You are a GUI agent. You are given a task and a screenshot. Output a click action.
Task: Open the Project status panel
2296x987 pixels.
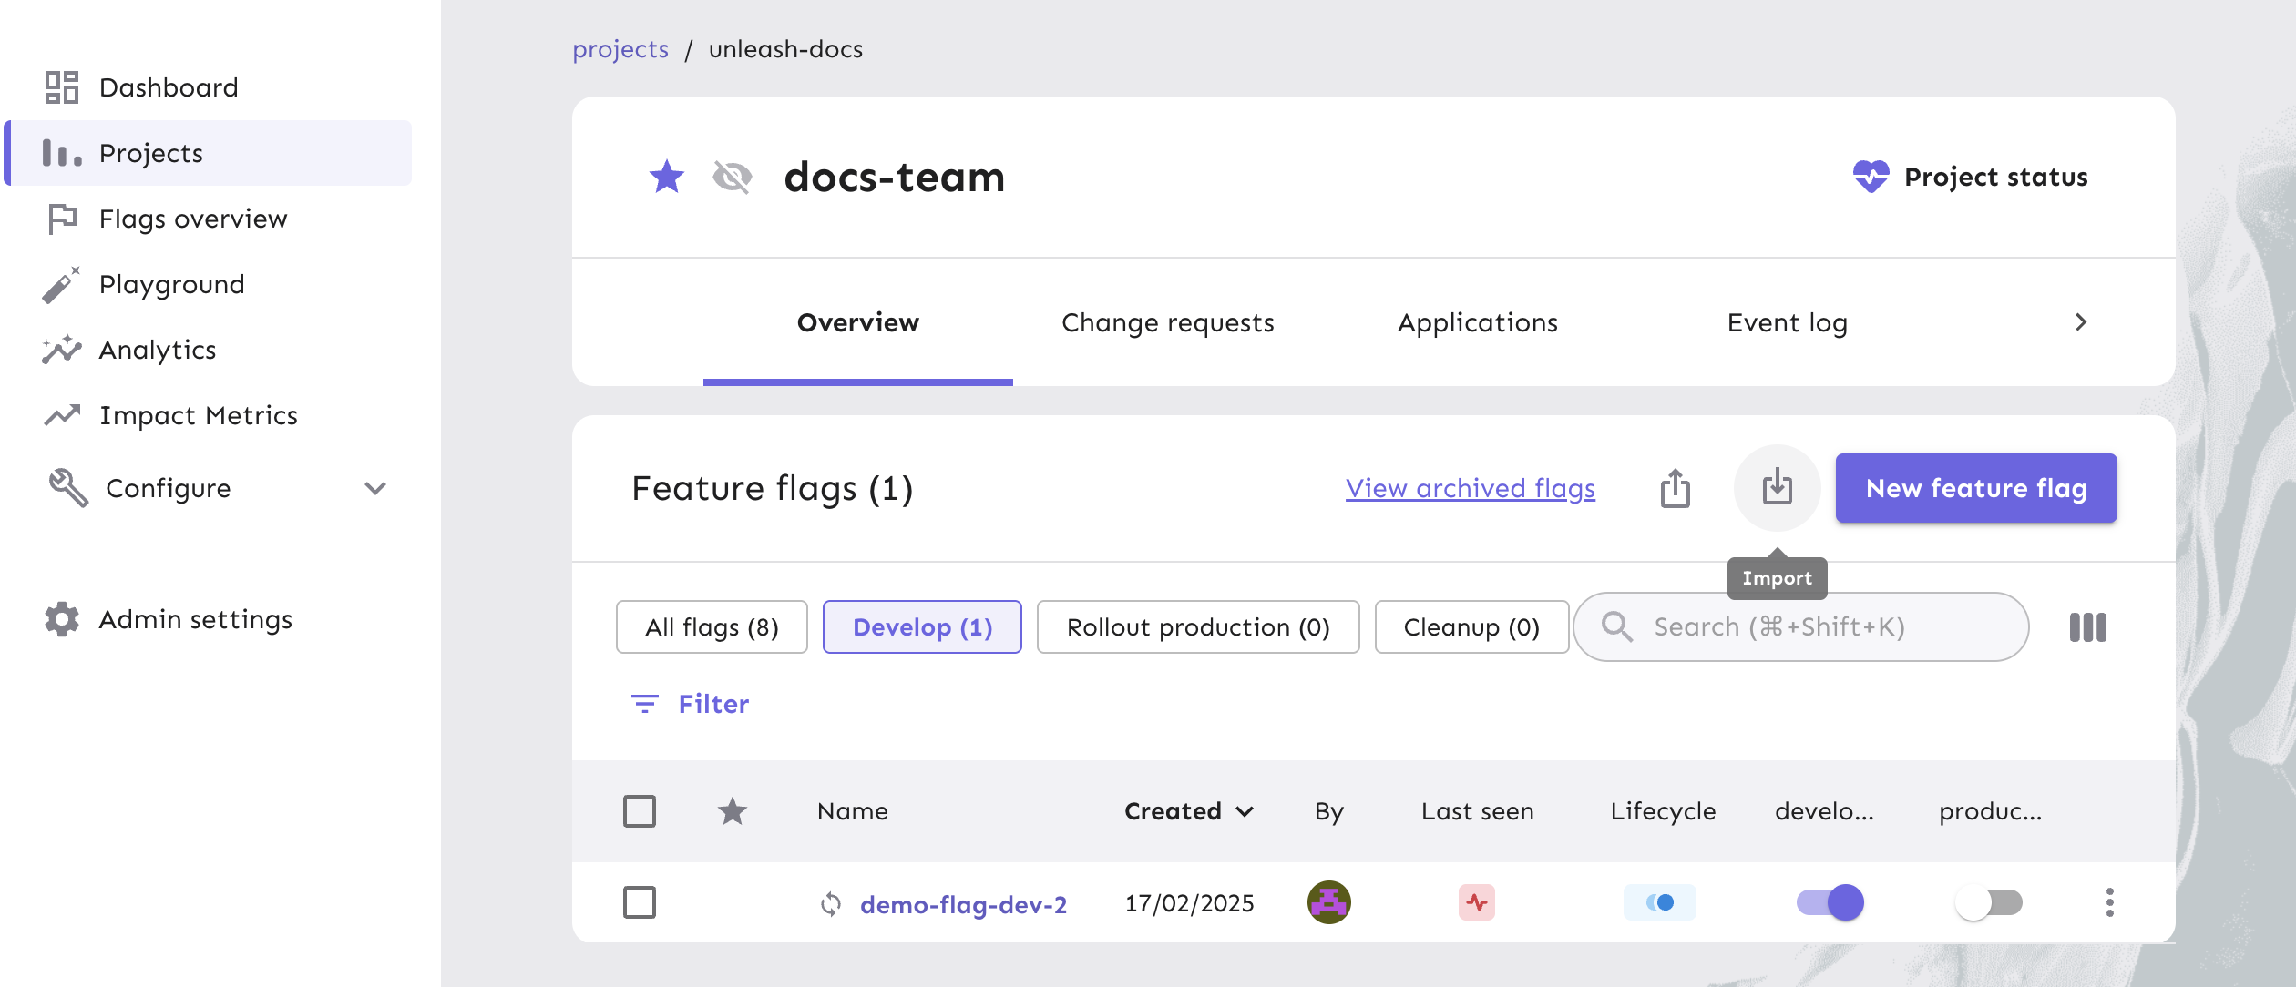1972,177
